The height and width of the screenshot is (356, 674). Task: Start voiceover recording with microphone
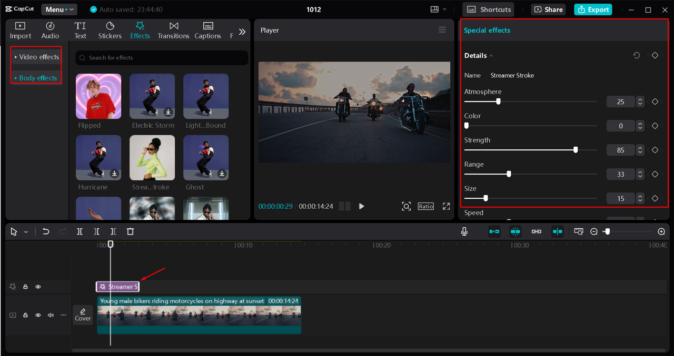click(x=464, y=231)
